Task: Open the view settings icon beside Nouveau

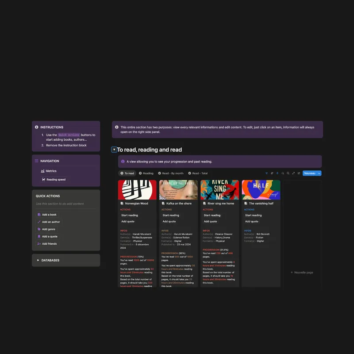Action: [x=299, y=173]
